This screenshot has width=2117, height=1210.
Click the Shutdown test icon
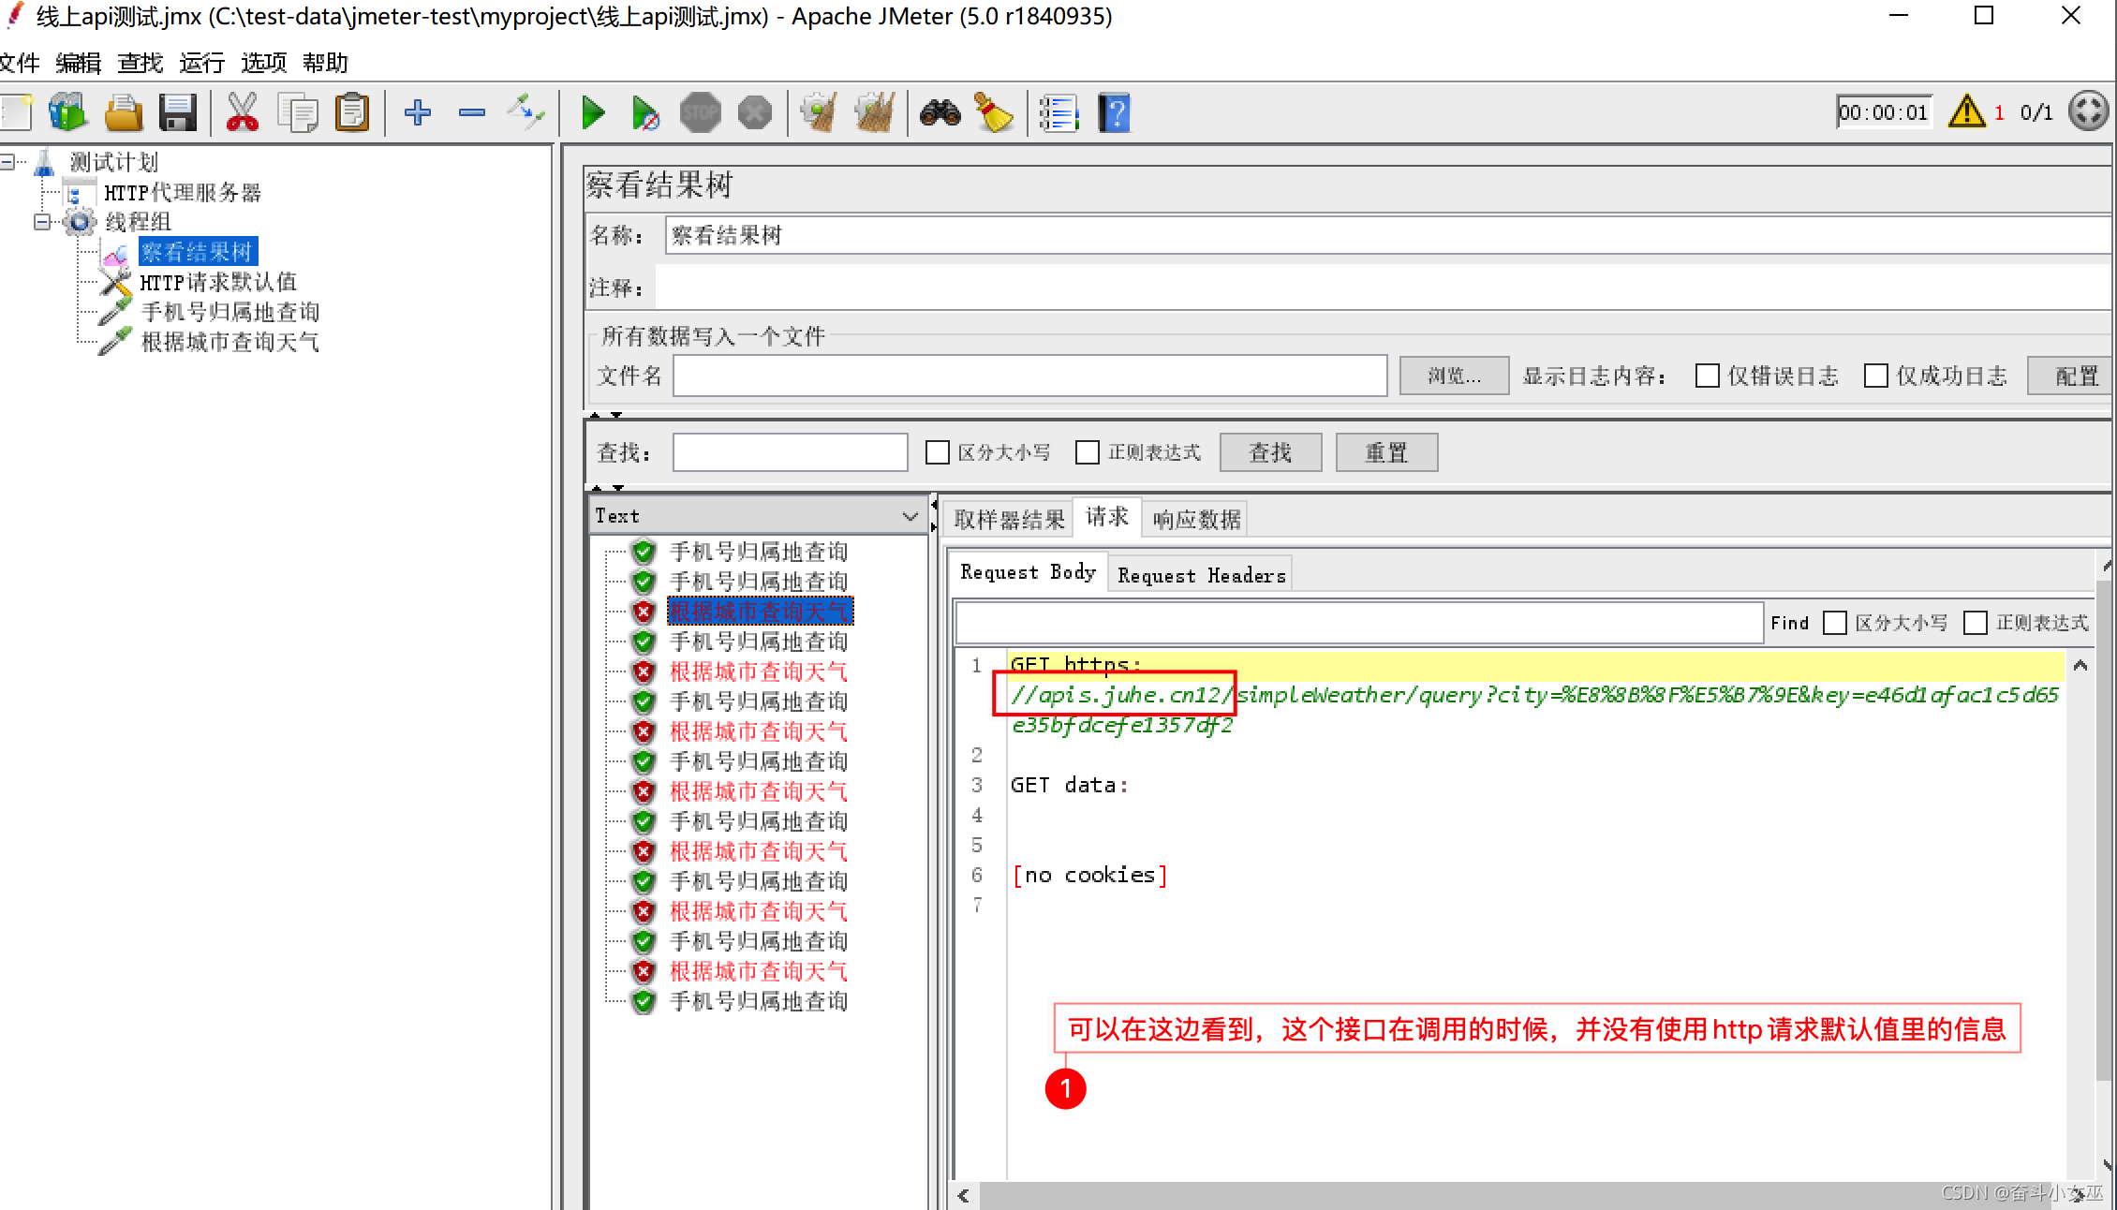[x=754, y=113]
